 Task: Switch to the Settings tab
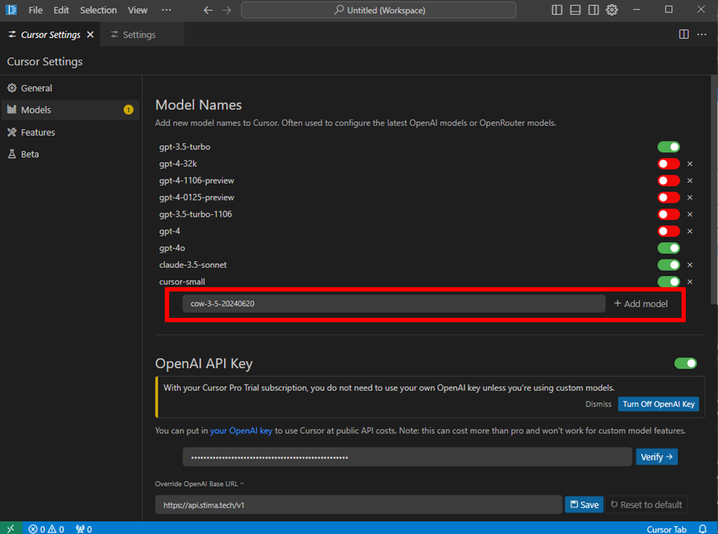139,35
